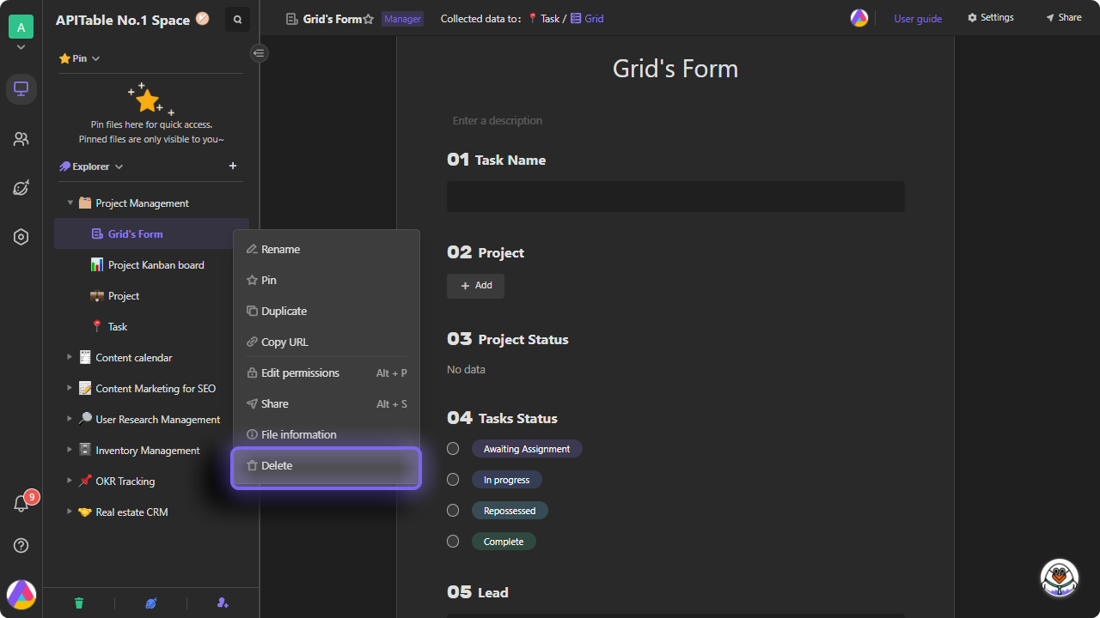
Task: Choose Duplicate in the context menu
Action: [x=327, y=311]
